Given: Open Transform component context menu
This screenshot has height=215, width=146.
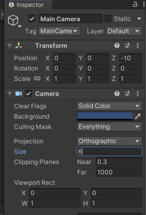Looking at the screenshot, I should pyautogui.click(x=138, y=45).
